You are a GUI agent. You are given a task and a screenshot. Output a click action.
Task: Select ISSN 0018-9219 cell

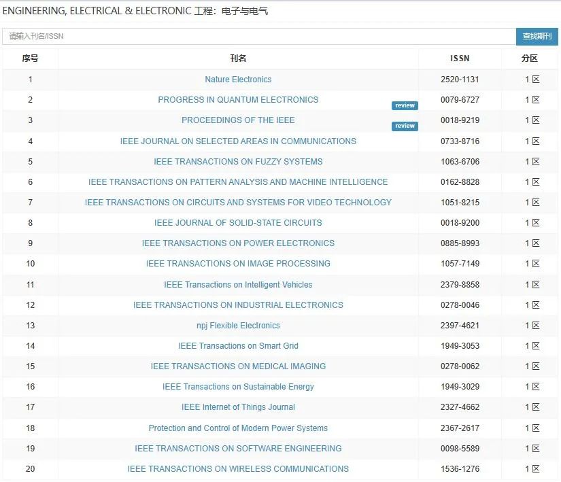460,120
